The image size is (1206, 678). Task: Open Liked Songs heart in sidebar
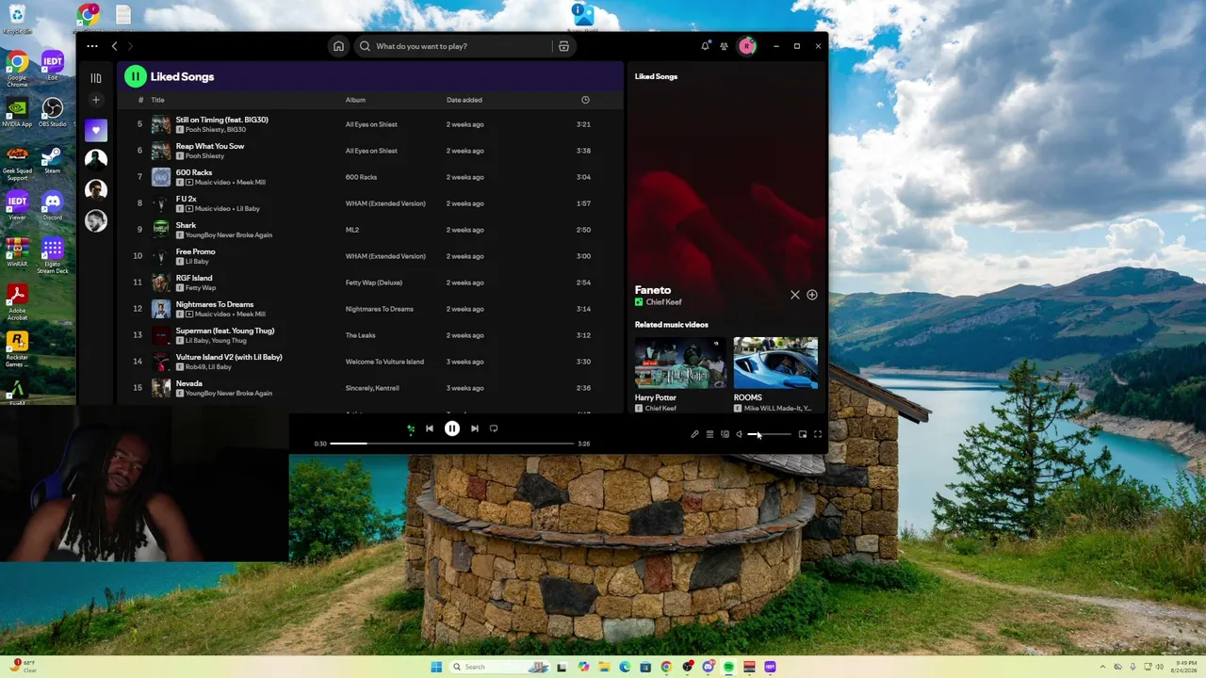click(96, 130)
